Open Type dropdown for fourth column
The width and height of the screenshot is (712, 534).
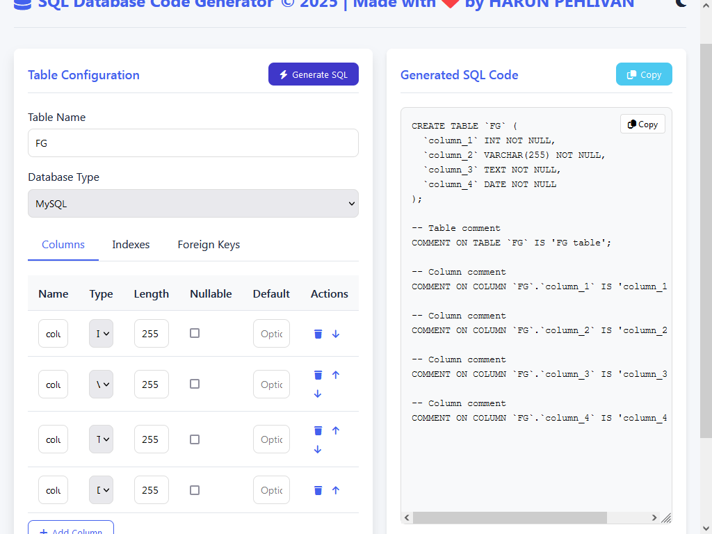point(101,490)
